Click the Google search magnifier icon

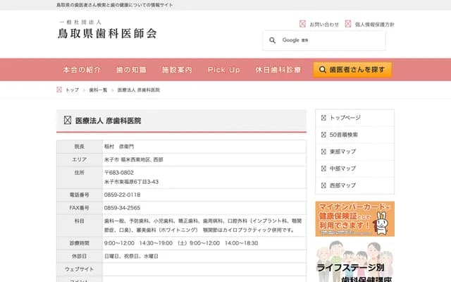click(x=273, y=40)
